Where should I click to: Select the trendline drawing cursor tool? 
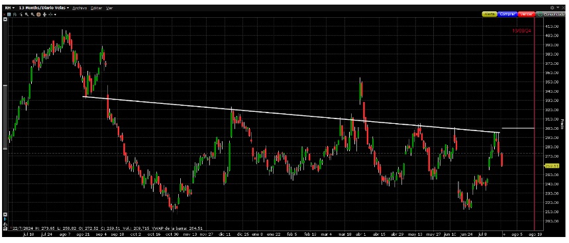[21, 15]
